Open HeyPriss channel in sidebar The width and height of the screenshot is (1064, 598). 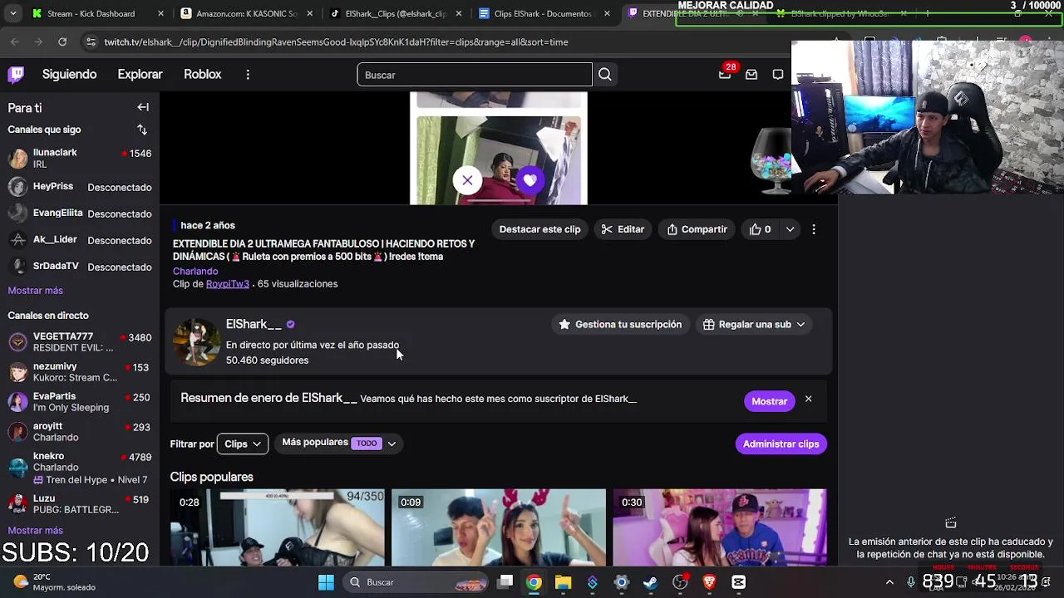click(79, 187)
